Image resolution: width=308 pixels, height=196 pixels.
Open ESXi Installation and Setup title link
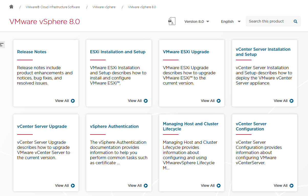118,52
